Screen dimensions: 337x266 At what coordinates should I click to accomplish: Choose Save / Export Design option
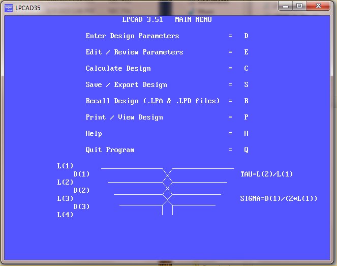pos(126,85)
